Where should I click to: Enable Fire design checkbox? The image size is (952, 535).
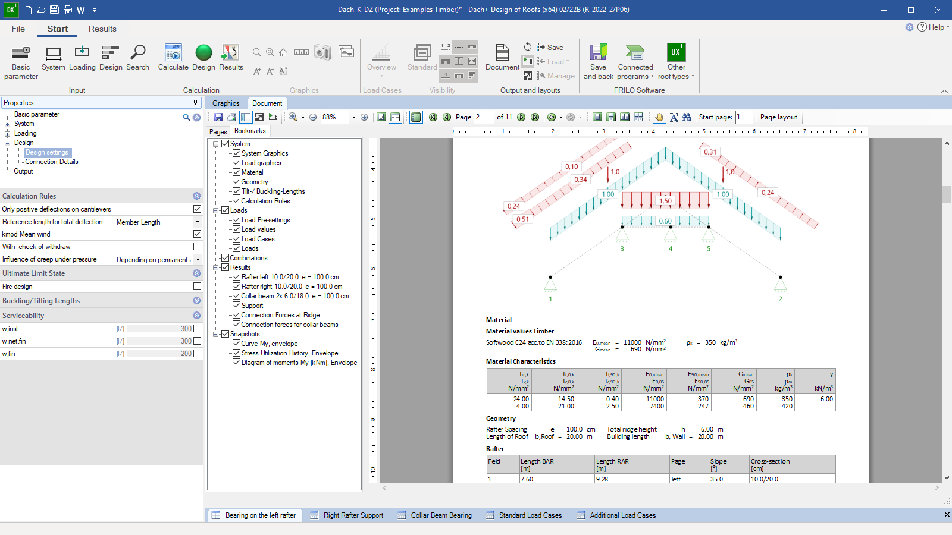[197, 287]
